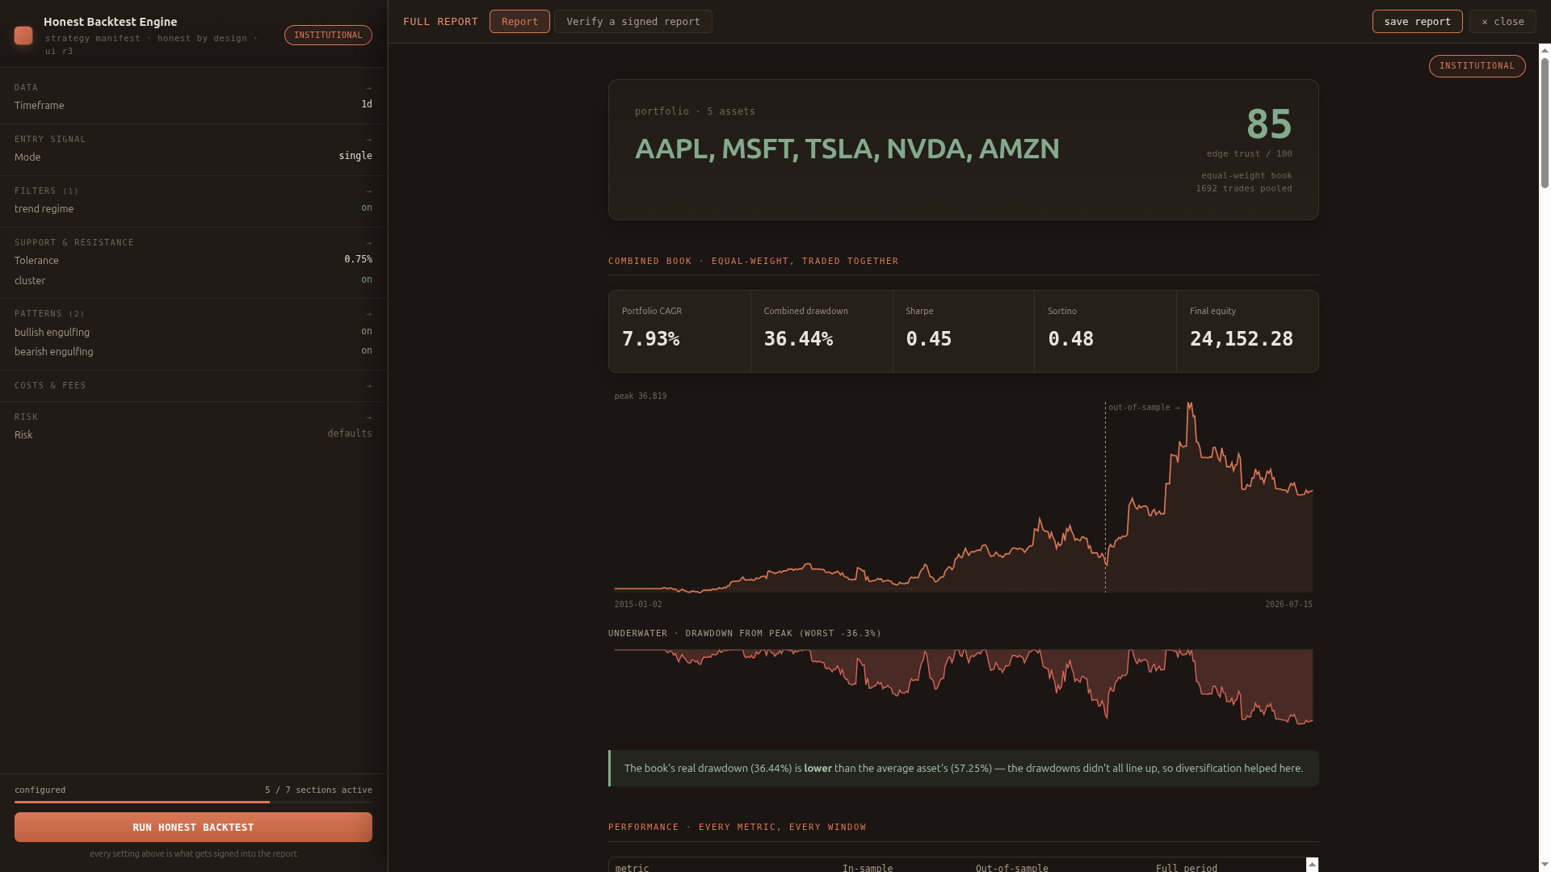Toggle the trend regime filter
Viewport: 1551px width, 872px height.
click(367, 208)
